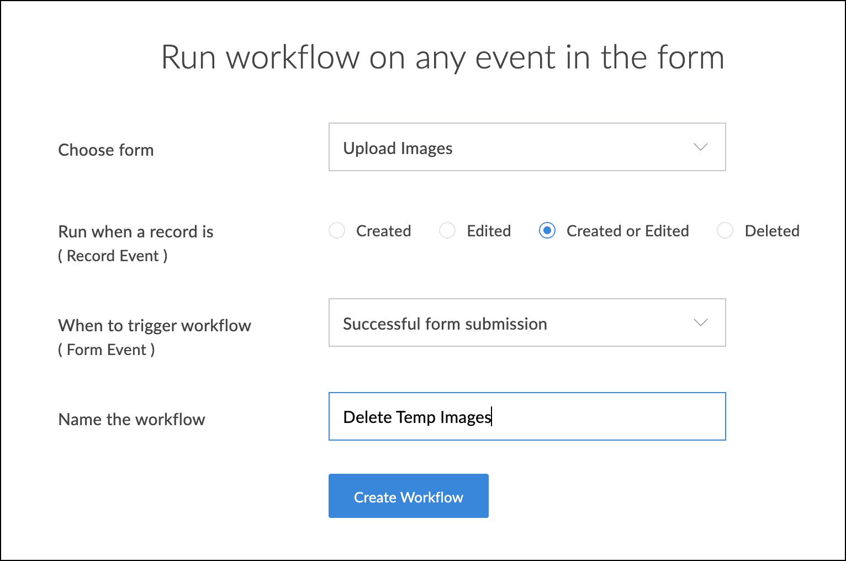The height and width of the screenshot is (561, 846).
Task: Click the standalone 'Edited' option label text
Action: pyautogui.click(x=489, y=231)
